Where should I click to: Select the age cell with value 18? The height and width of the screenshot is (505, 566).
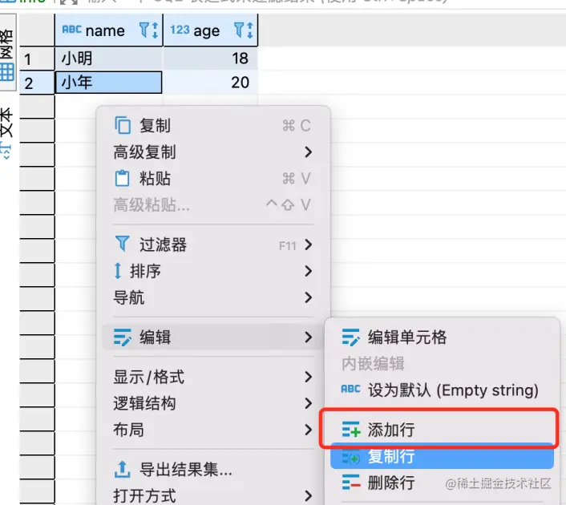click(210, 59)
